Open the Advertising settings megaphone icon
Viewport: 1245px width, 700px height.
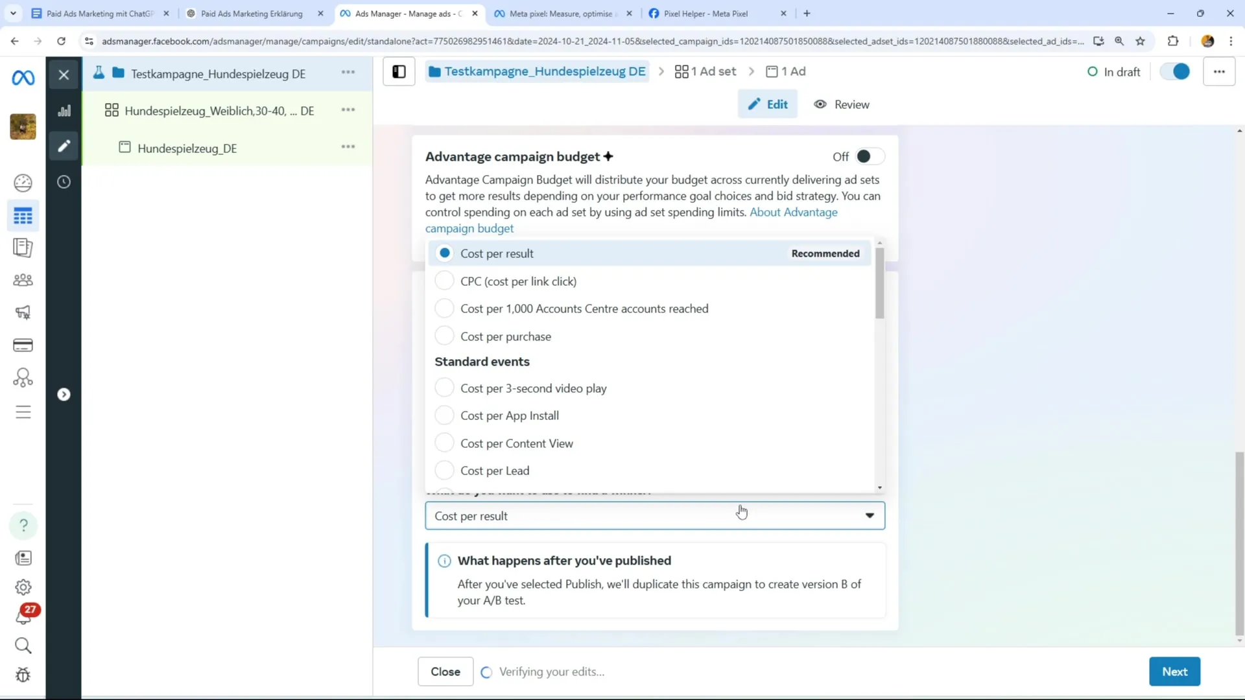(x=23, y=312)
